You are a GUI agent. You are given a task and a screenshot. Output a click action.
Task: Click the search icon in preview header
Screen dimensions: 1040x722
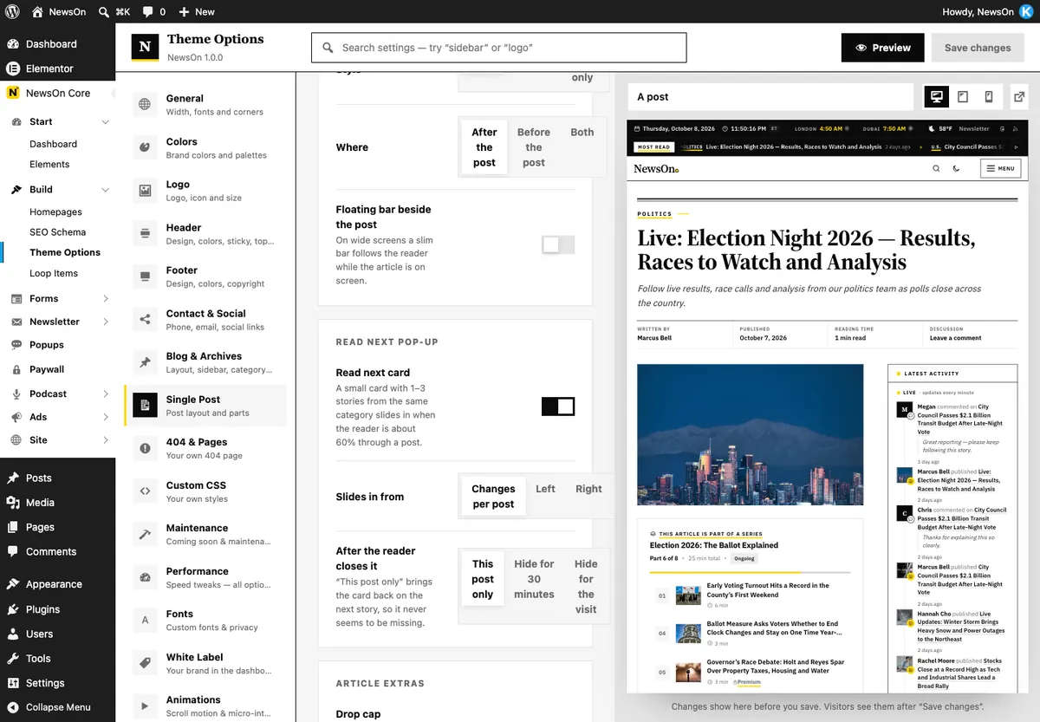(936, 169)
